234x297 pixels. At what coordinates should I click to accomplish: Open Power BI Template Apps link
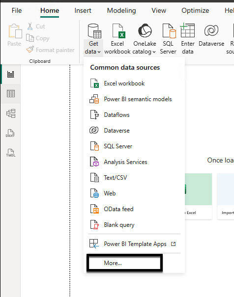[x=134, y=244]
